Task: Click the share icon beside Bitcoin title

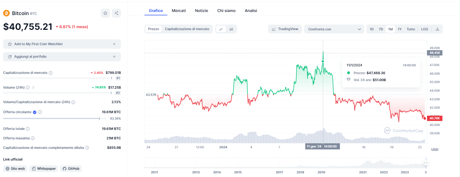Action: [x=116, y=13]
